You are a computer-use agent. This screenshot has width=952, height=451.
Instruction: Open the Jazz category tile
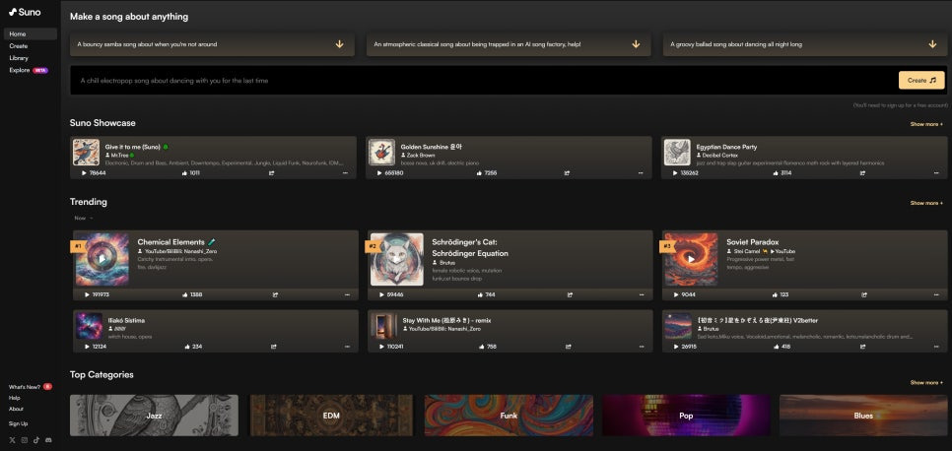pyautogui.click(x=154, y=416)
